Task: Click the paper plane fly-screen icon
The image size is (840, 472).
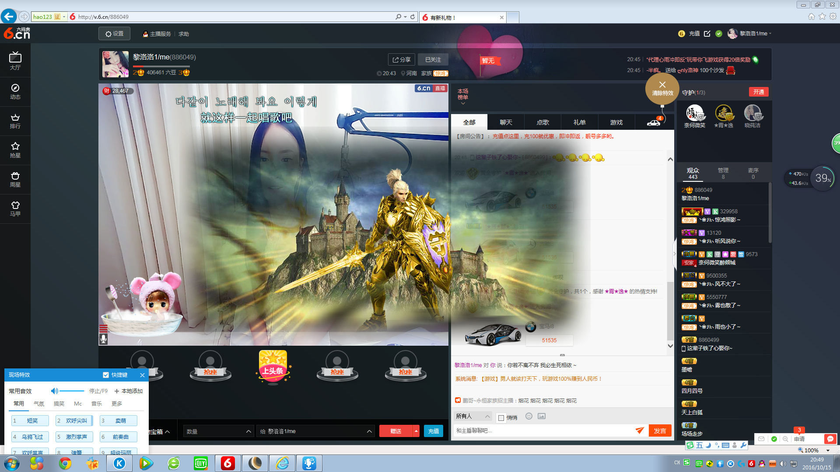Action: [640, 430]
